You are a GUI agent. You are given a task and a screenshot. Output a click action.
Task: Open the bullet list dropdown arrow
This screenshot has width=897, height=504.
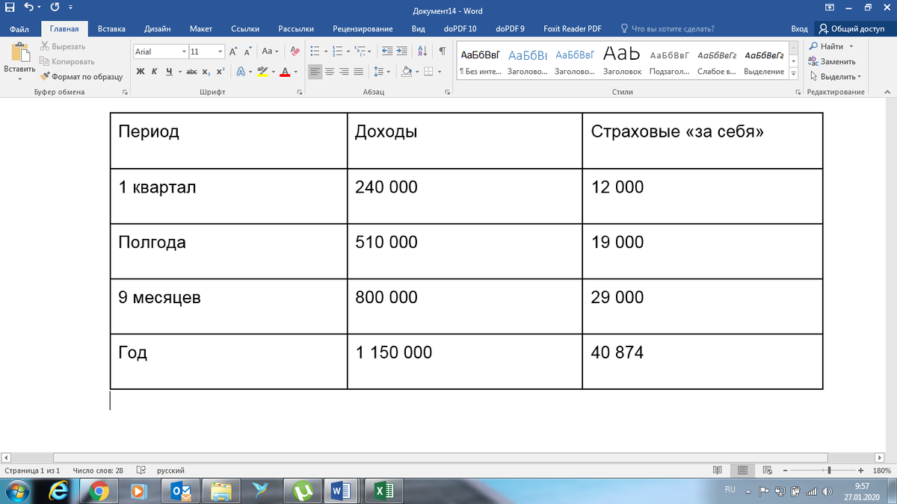324,52
